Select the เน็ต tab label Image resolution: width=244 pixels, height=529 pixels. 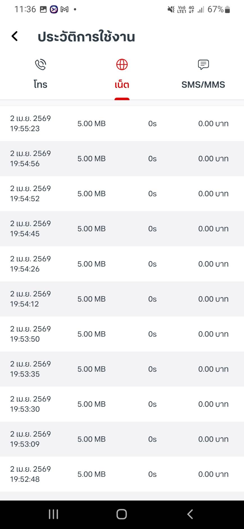(122, 84)
